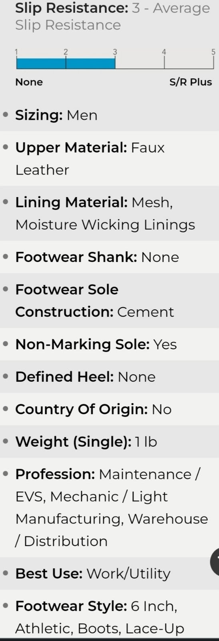Select Weight (Single): 1 lb row

pos(109,441)
